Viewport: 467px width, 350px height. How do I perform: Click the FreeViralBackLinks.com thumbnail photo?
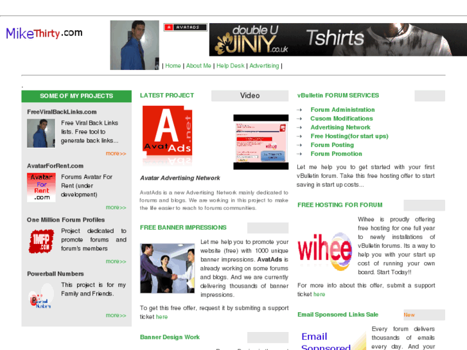pyautogui.click(x=41, y=133)
